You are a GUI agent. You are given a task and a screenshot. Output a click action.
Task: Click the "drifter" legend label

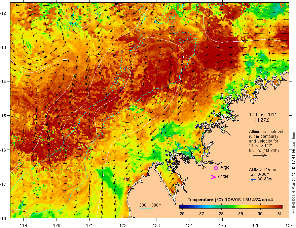223,176
